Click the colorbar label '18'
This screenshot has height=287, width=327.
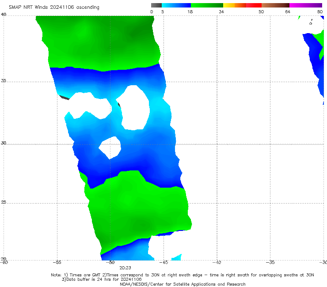click(190, 12)
